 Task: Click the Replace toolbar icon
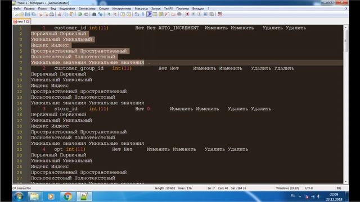point(100,14)
